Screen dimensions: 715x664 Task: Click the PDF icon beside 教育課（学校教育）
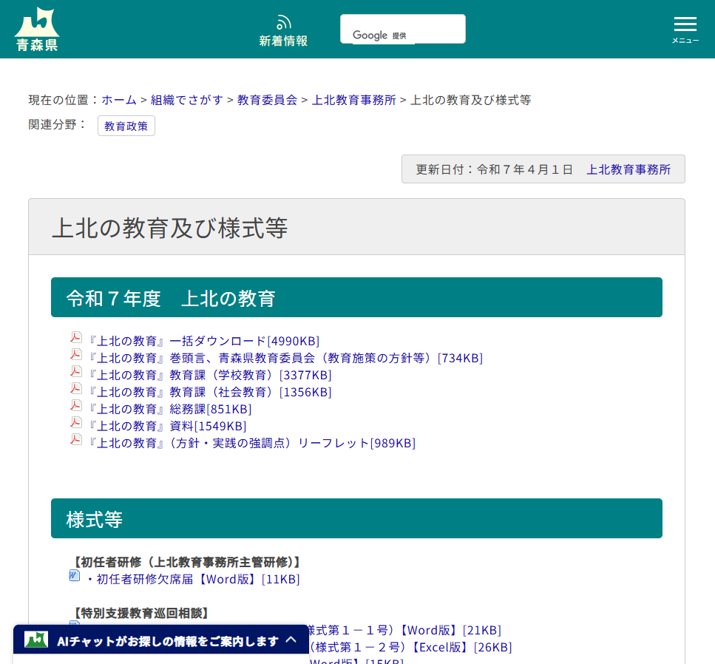point(76,370)
